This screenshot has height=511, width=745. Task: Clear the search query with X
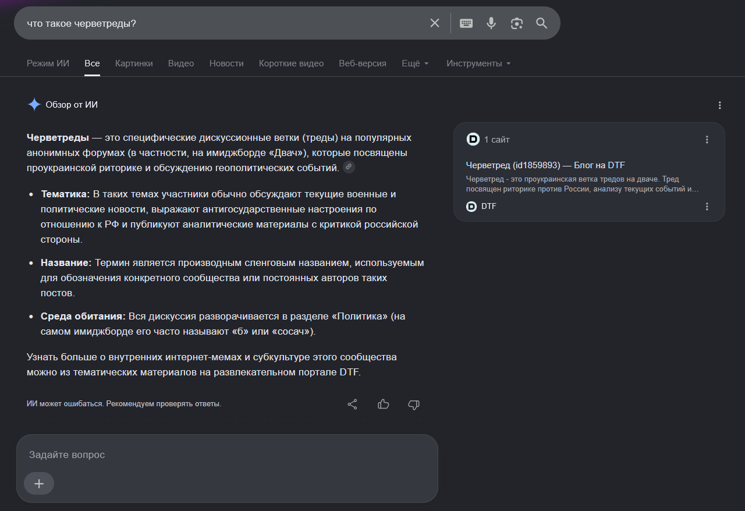pyautogui.click(x=435, y=23)
